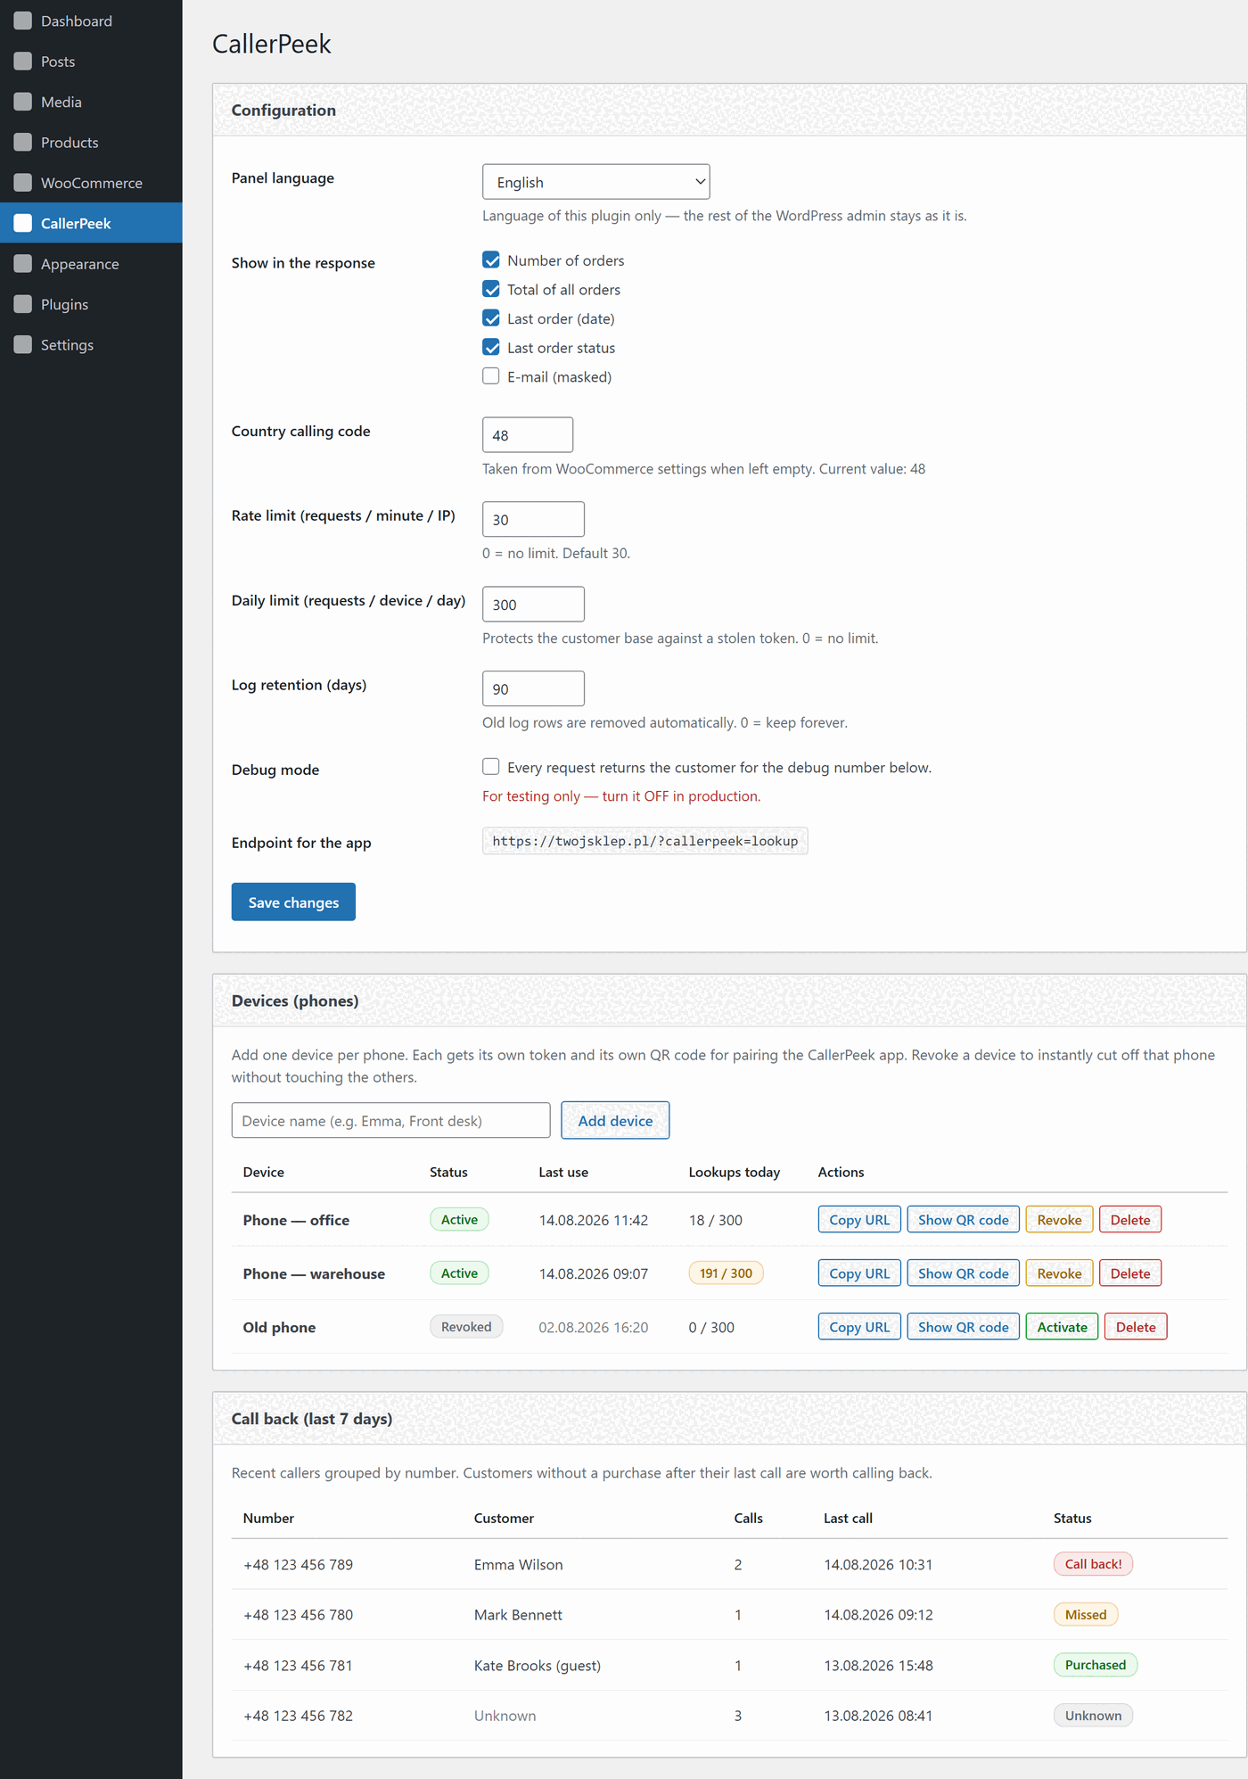Image resolution: width=1248 pixels, height=1779 pixels.
Task: Revoke the Phone — office device
Action: pyautogui.click(x=1059, y=1219)
